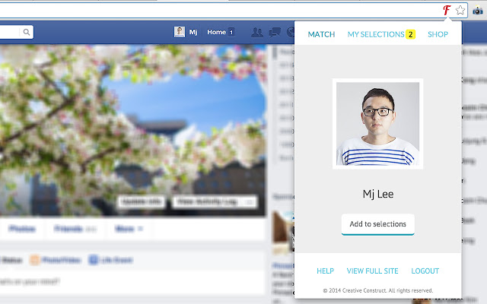Open the MY SELECTIONS tab
This screenshot has height=304, width=487.
click(x=376, y=34)
